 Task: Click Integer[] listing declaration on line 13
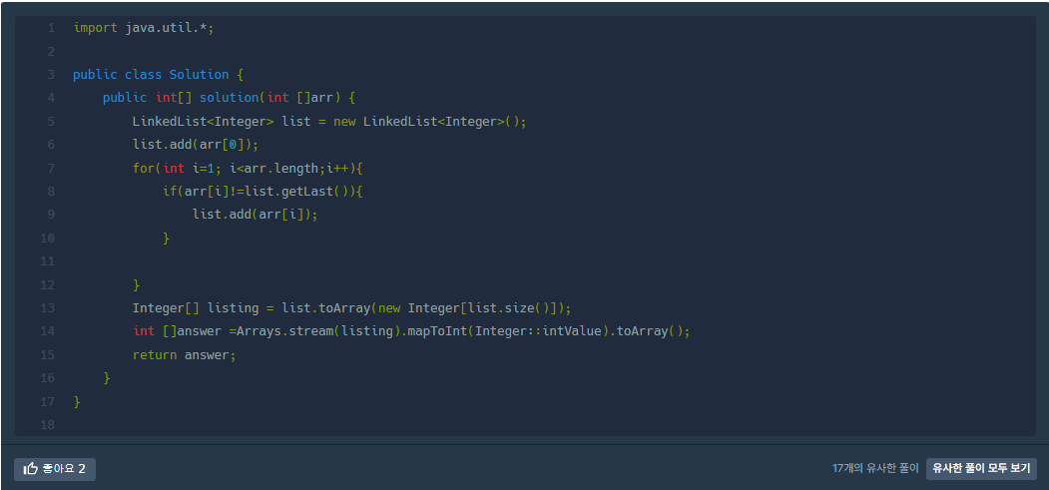(352, 308)
